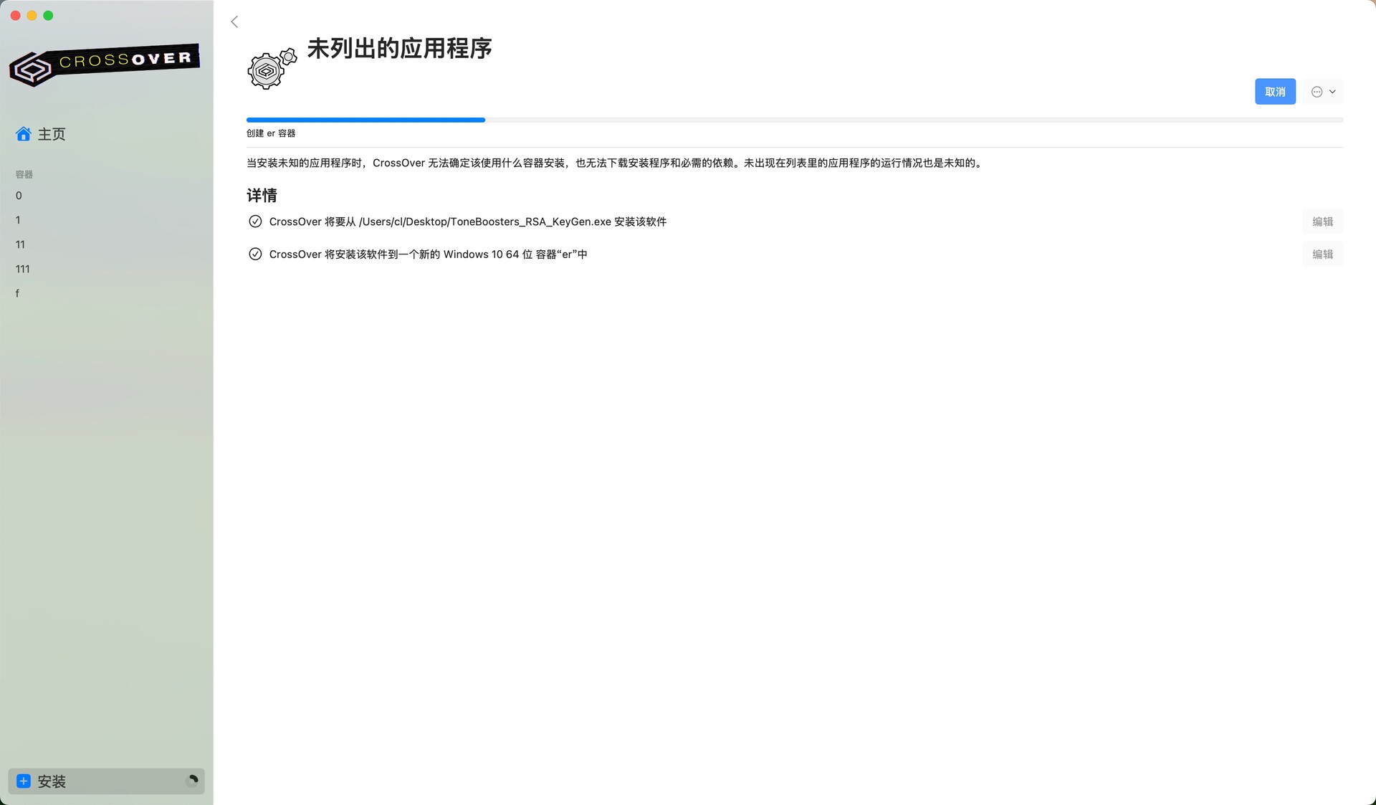The image size is (1376, 805).
Task: Click the unknown application warning paragraph
Action: tap(616, 163)
